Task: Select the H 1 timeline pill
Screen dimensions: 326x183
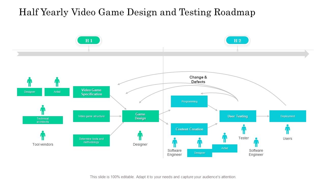Action: point(89,40)
